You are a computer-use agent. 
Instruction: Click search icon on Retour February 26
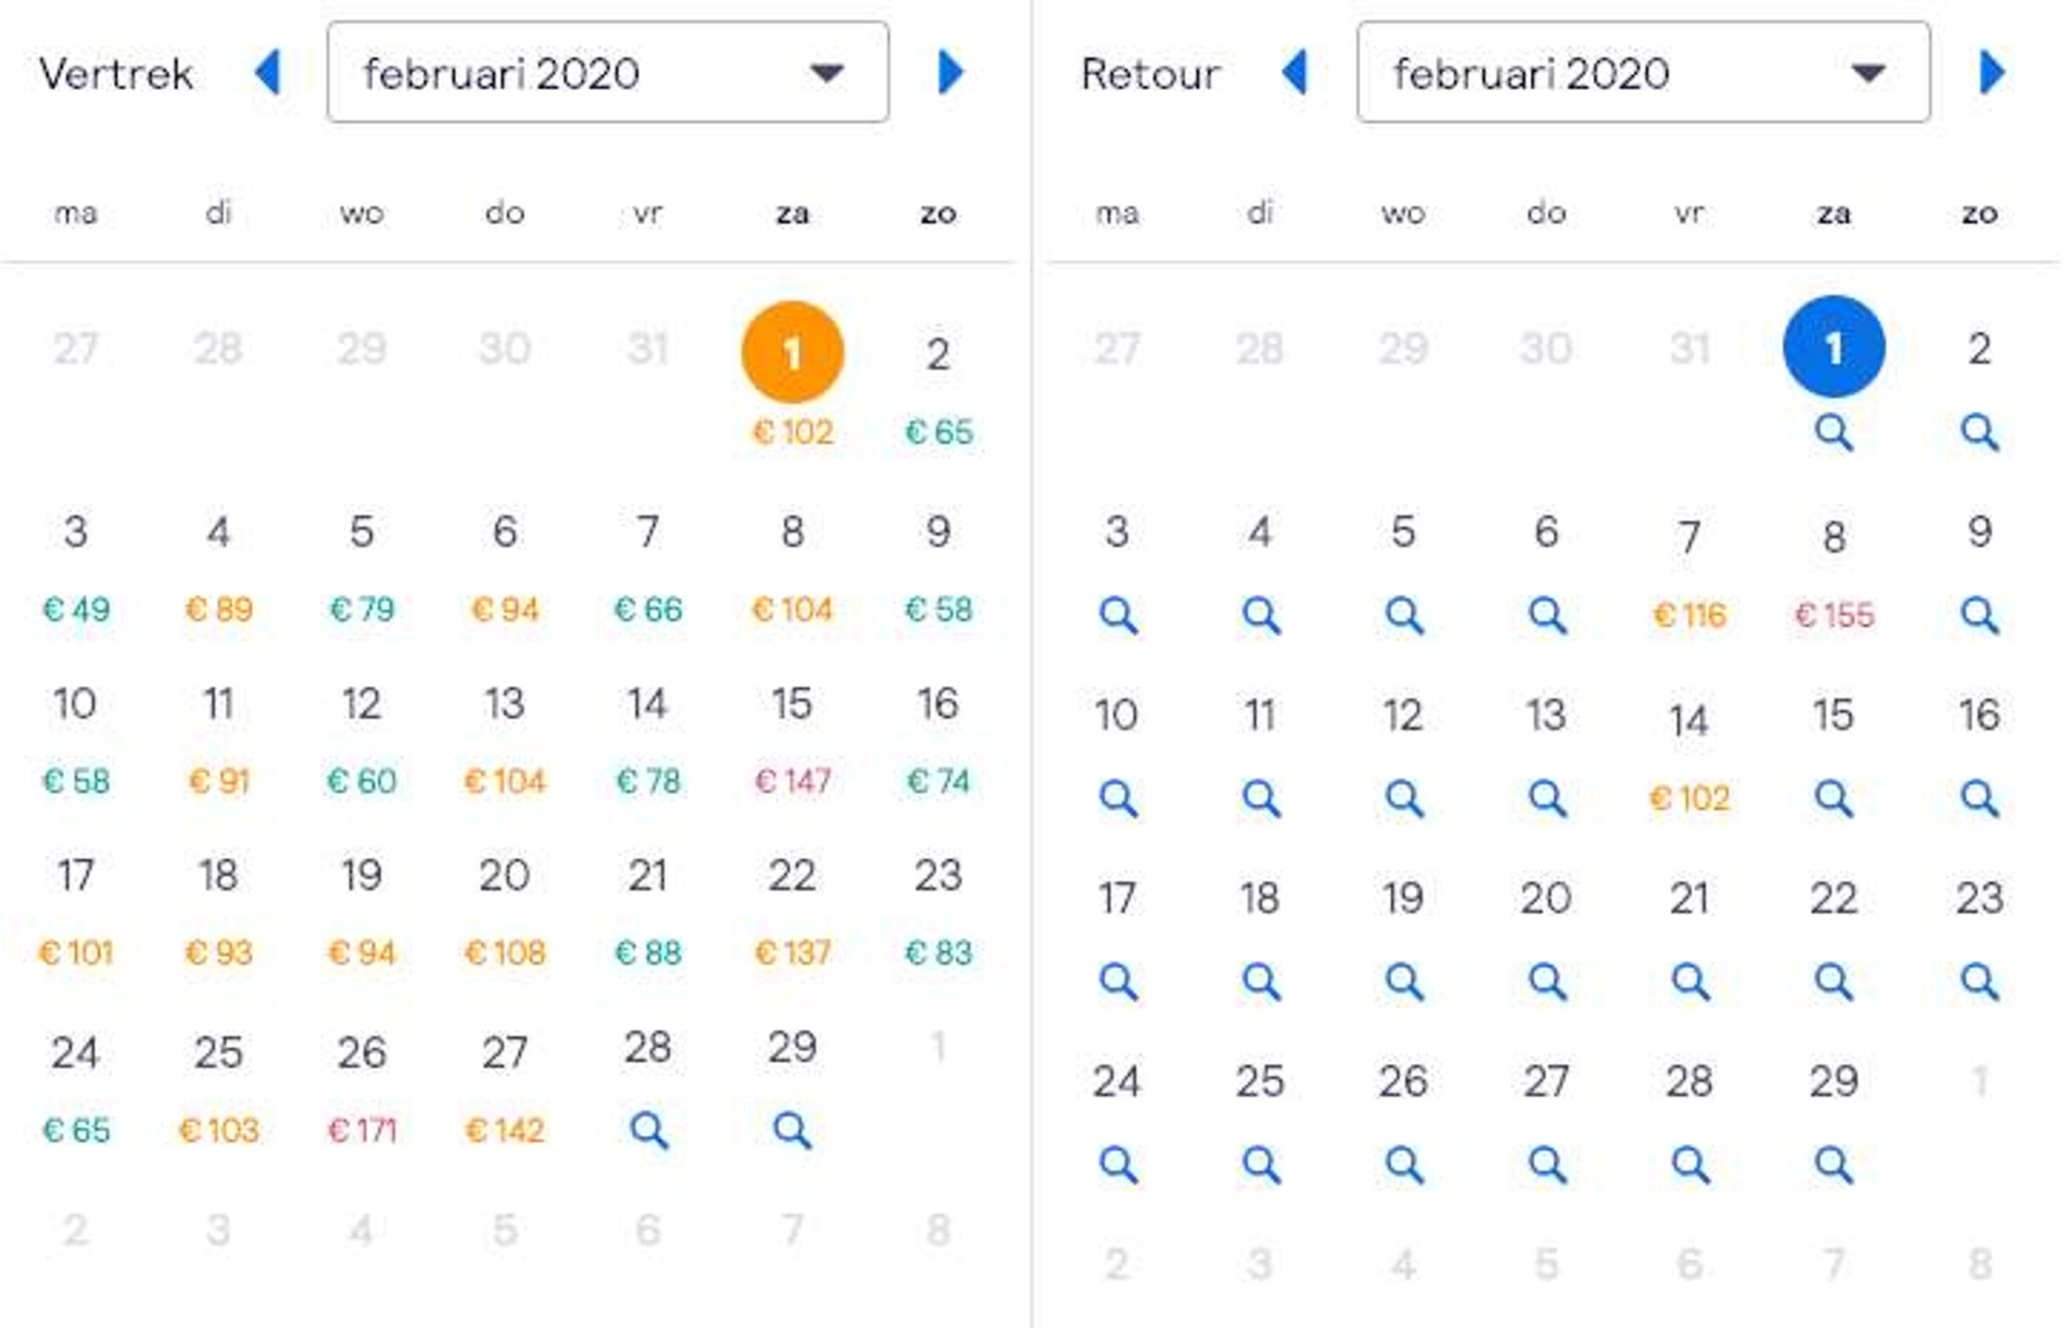click(1404, 1165)
